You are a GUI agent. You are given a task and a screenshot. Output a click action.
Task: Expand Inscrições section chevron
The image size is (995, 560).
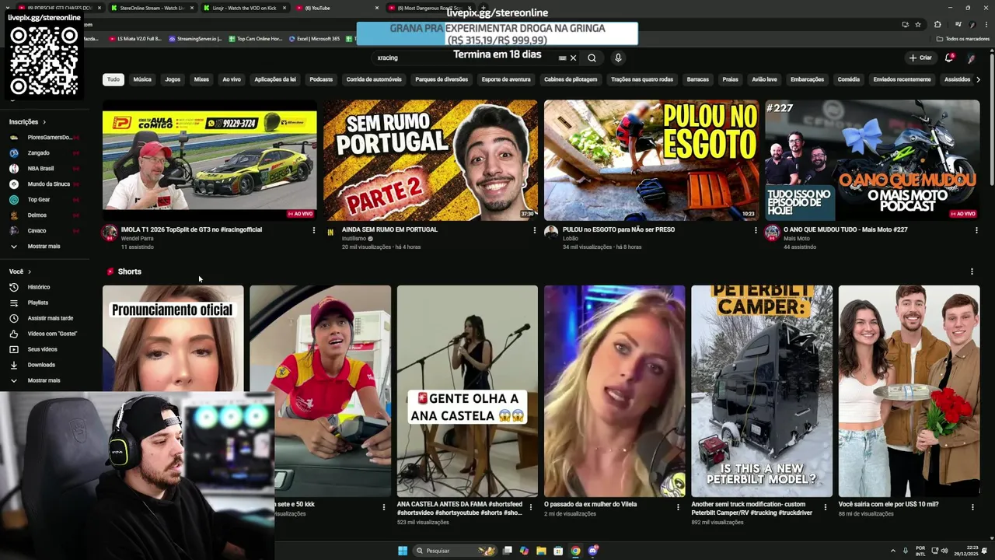coord(44,122)
